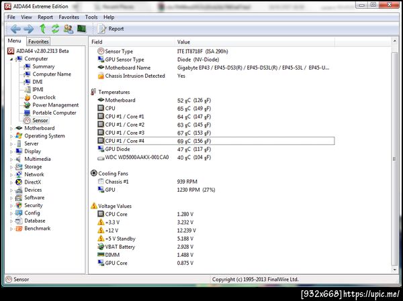Click the Field column header
This screenshot has height=301, width=403.
pyautogui.click(x=132, y=42)
